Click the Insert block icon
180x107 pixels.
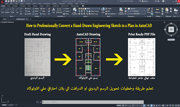click(x=103, y=10)
